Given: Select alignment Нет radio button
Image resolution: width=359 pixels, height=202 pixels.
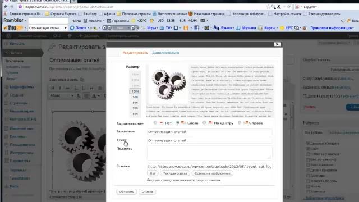Looking at the screenshot, I should click(x=155, y=123).
